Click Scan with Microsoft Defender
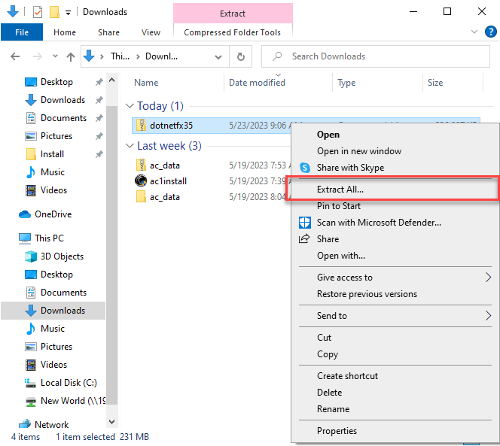The height and width of the screenshot is (446, 500). pyautogui.click(x=379, y=223)
